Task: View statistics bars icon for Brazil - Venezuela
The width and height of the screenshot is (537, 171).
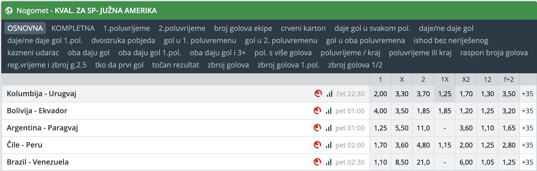Action: click(329, 162)
